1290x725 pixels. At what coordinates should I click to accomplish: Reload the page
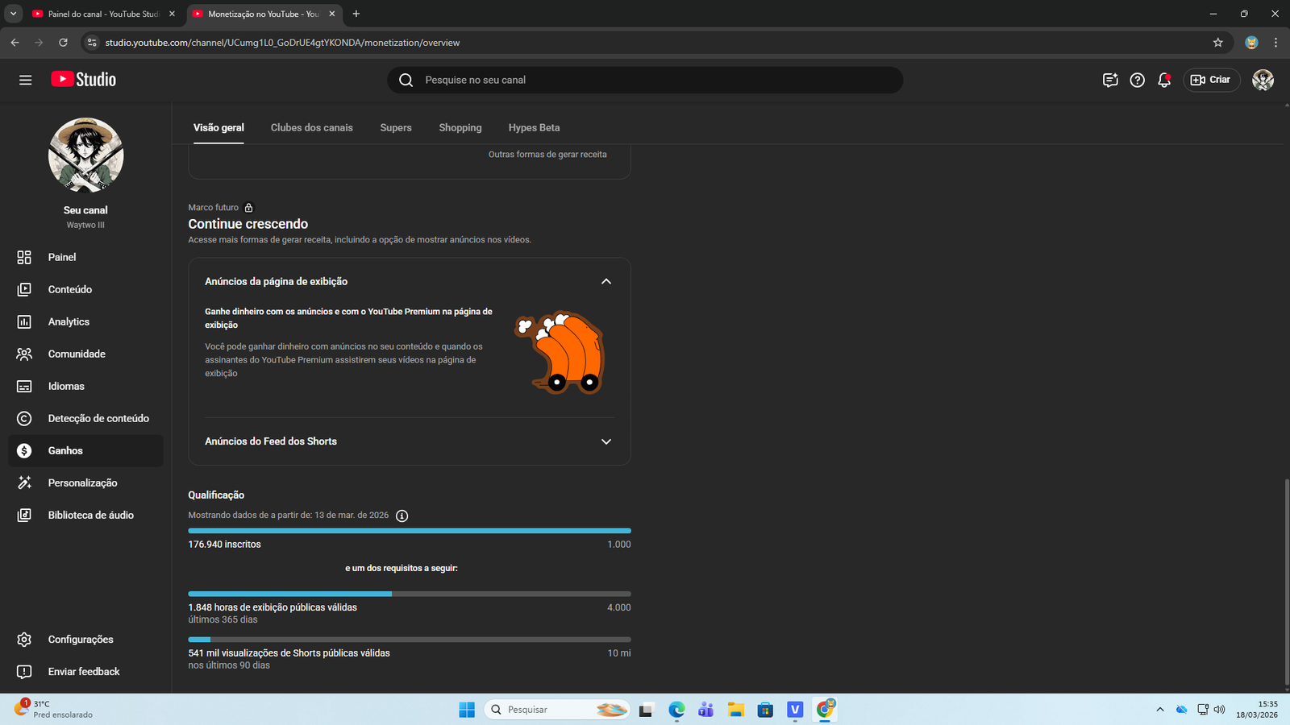click(x=63, y=43)
